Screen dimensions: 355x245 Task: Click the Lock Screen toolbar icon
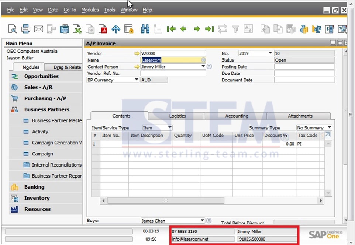click(x=129, y=29)
